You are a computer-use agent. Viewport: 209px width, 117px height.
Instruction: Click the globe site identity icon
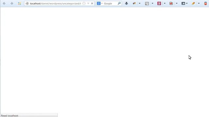tap(27, 4)
